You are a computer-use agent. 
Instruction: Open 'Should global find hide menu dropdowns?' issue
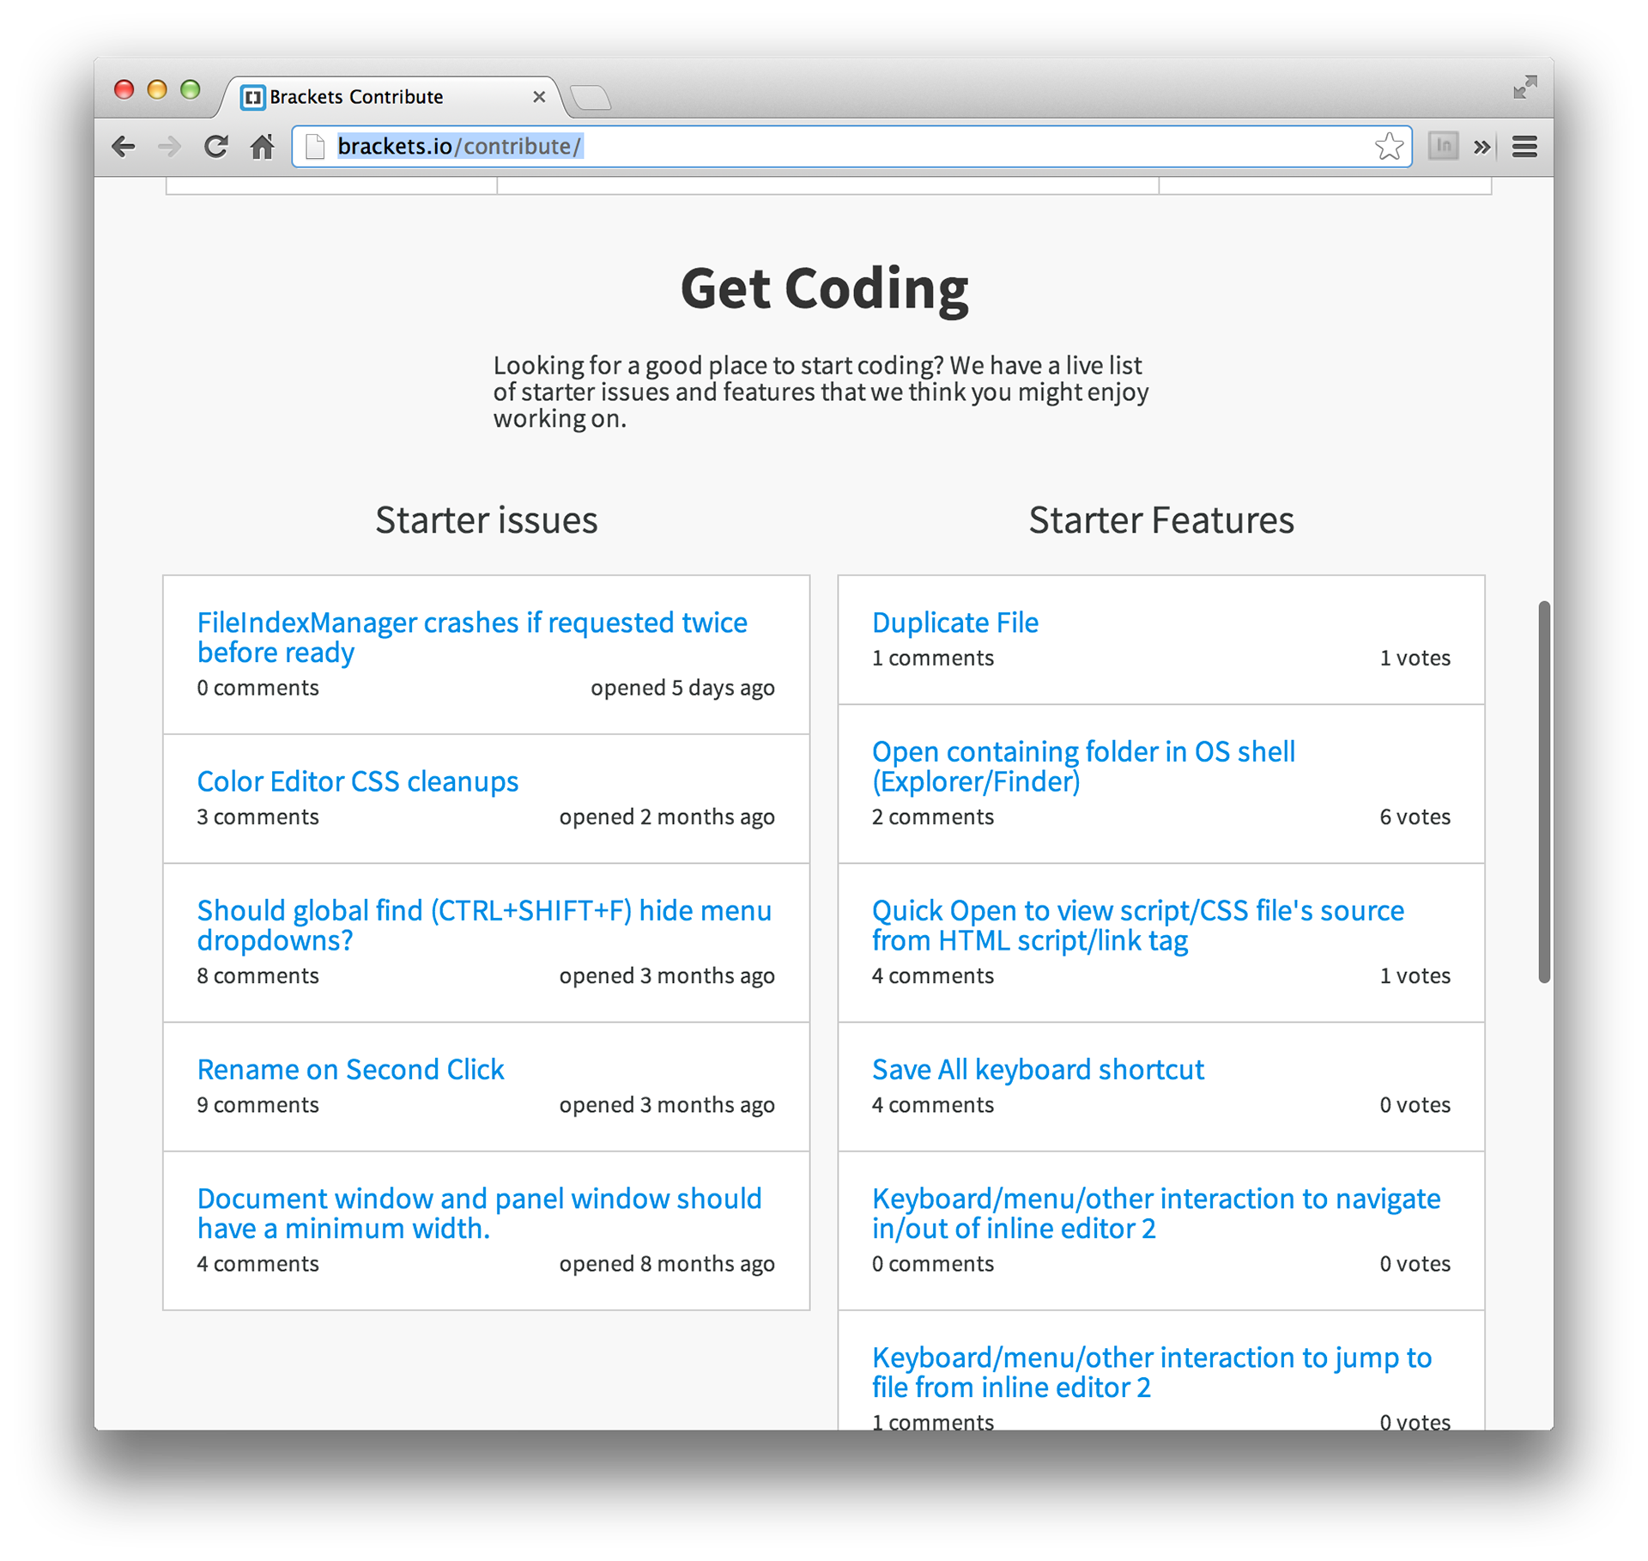[x=484, y=925]
